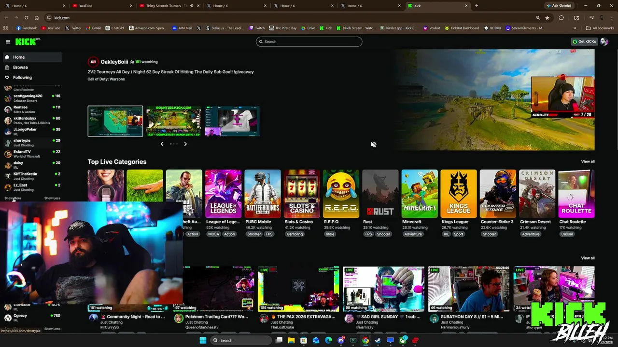The image size is (618, 347).
Task: Open the Rust category
Action: (380, 194)
